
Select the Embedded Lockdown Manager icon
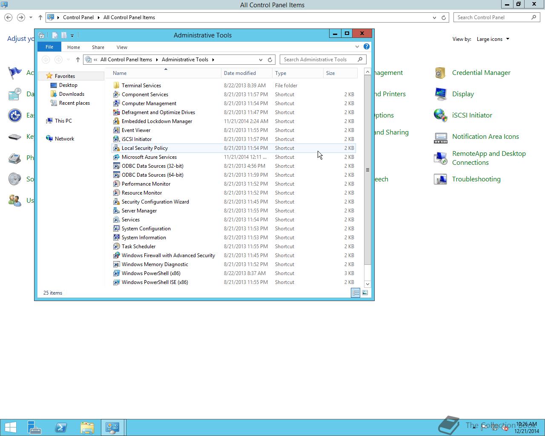[x=116, y=121]
